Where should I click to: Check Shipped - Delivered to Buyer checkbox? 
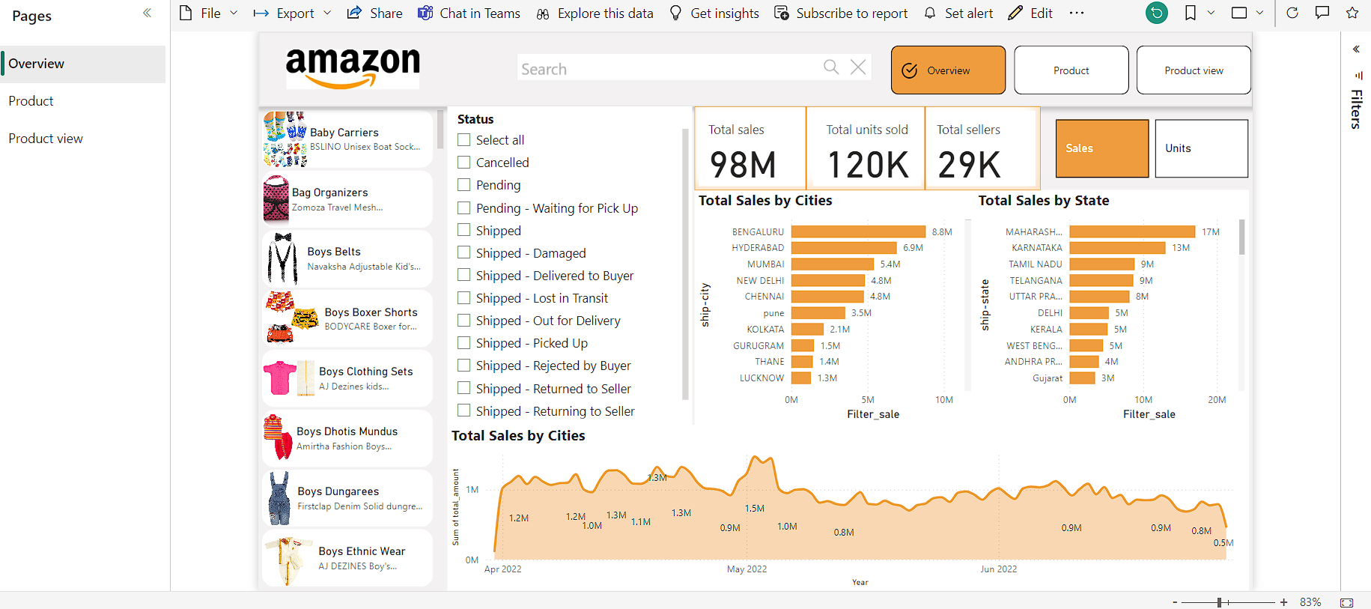coord(464,275)
